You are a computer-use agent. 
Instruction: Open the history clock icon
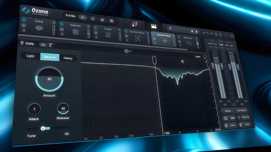[x=212, y=34]
